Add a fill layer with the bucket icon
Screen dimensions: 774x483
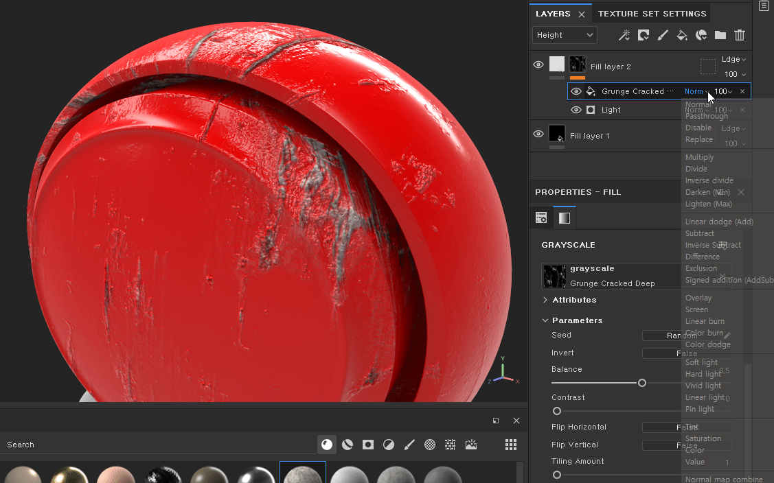tap(682, 35)
